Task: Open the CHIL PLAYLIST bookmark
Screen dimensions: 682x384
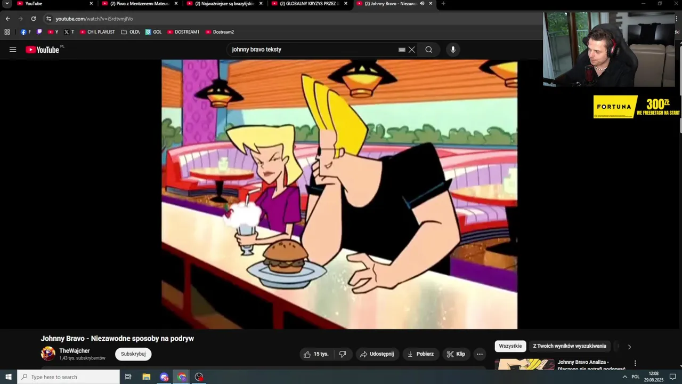Action: tap(98, 32)
